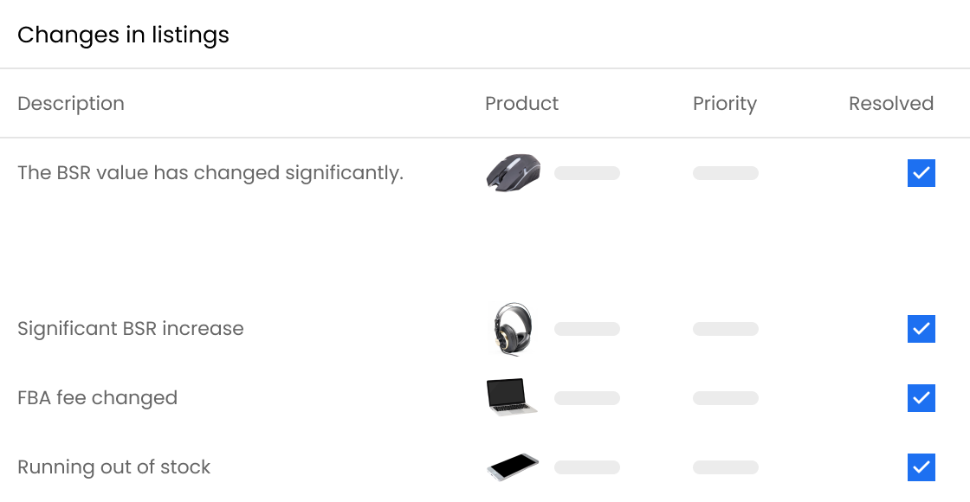Image resolution: width=970 pixels, height=502 pixels.
Task: Open the 'Significant BSR increase' entry
Action: [131, 329]
